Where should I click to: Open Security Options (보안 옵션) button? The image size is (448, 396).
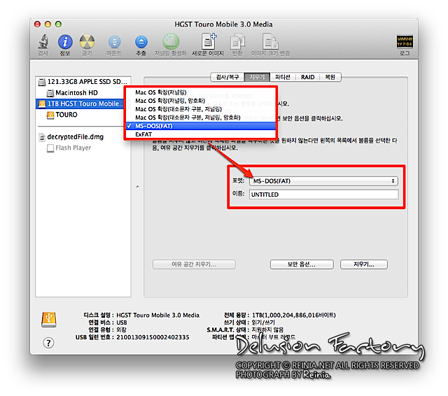(302, 264)
